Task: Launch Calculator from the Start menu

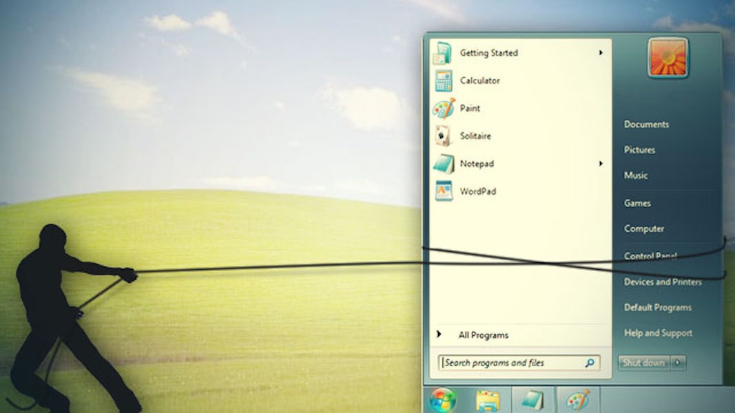Action: pos(444,81)
